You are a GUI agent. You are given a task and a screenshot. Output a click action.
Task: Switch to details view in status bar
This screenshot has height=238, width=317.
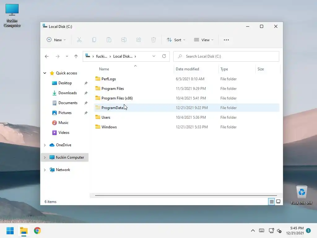(x=271, y=201)
